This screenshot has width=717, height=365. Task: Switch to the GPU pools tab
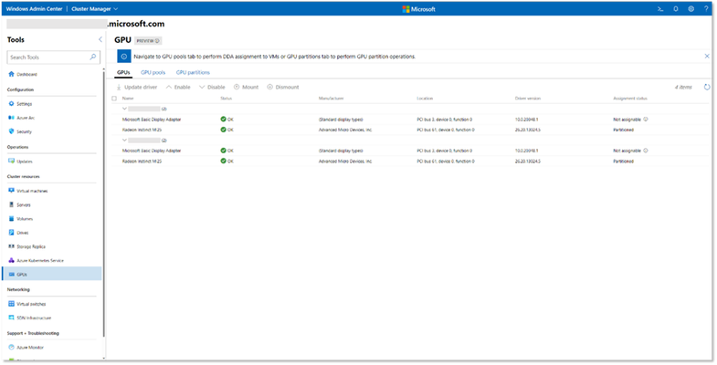pos(153,73)
